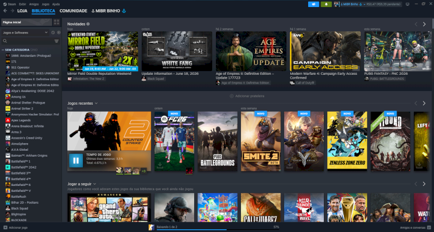
Task: Open Mirror Field Double Reputation Weekend news
Action: [x=103, y=51]
